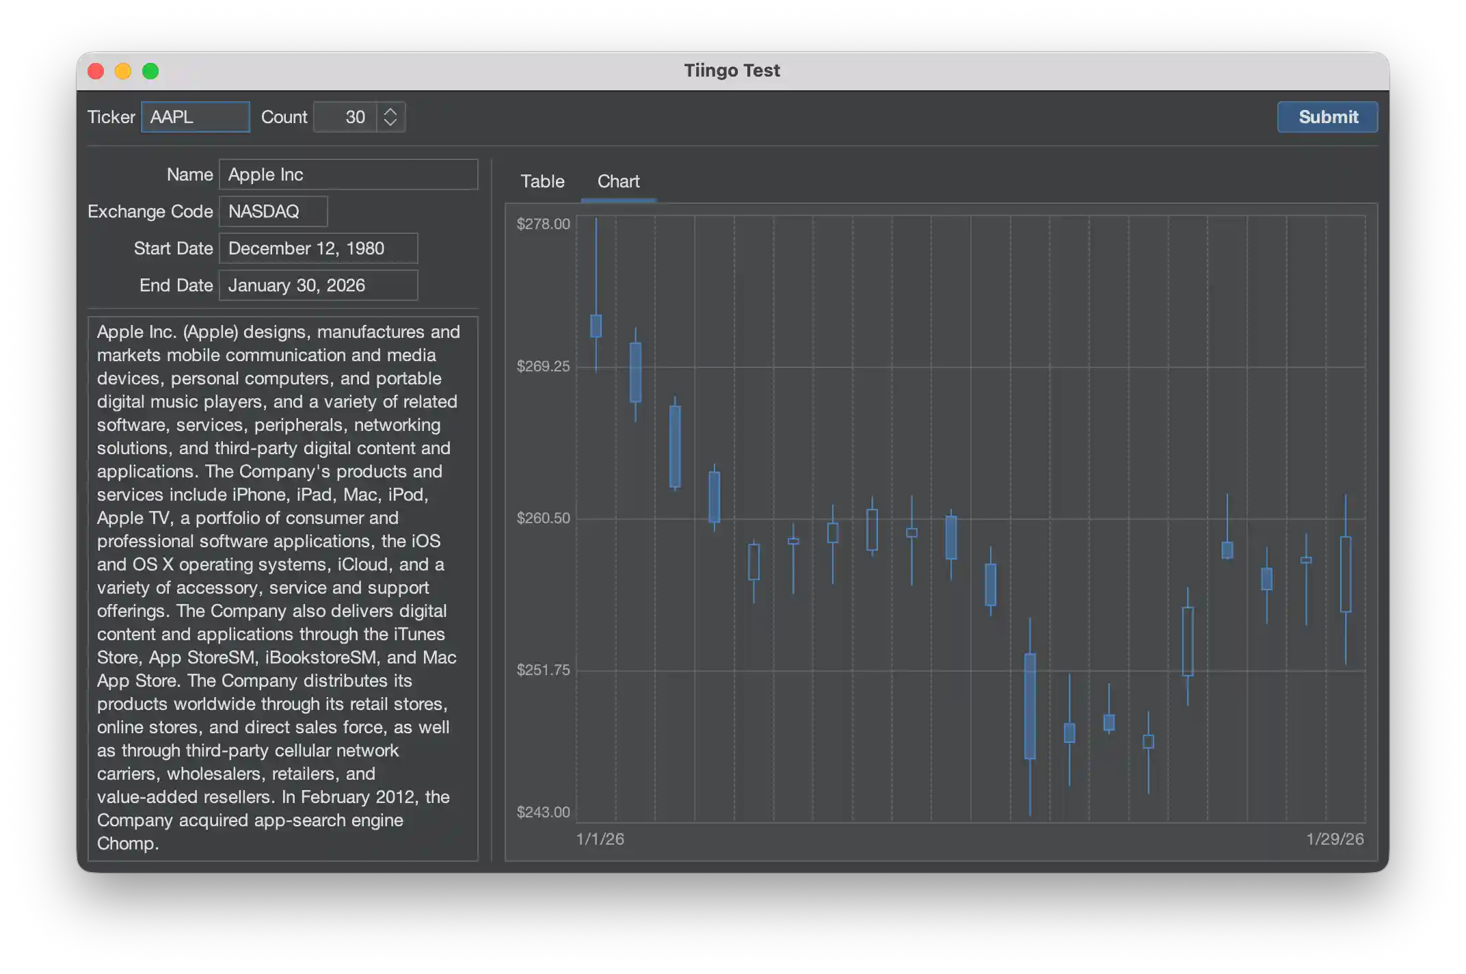1466x974 pixels.
Task: Decrement the Count stepper down arrow
Action: tap(390, 123)
